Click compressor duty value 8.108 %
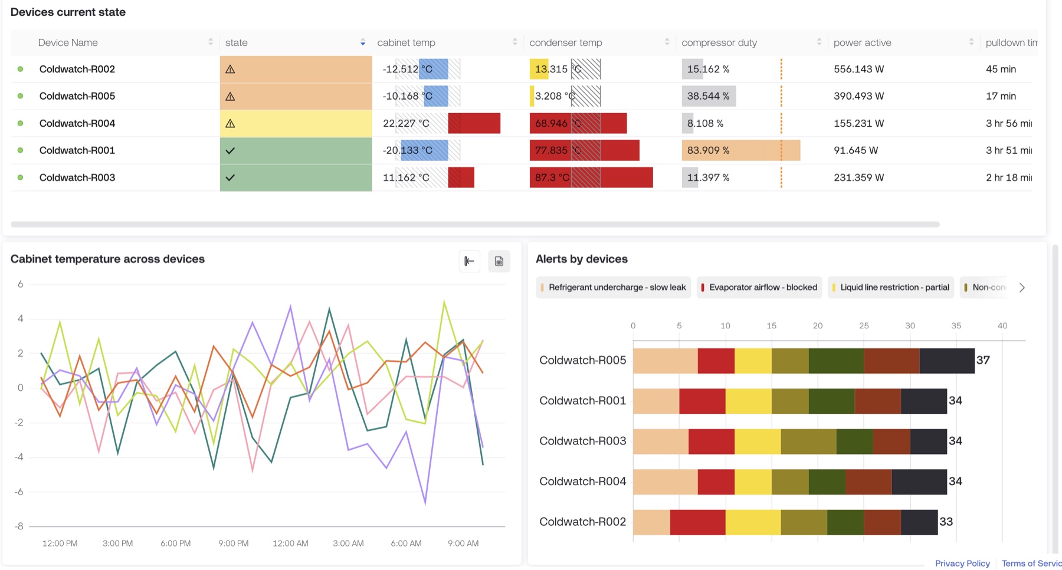This screenshot has height=570, width=1062. tap(705, 123)
